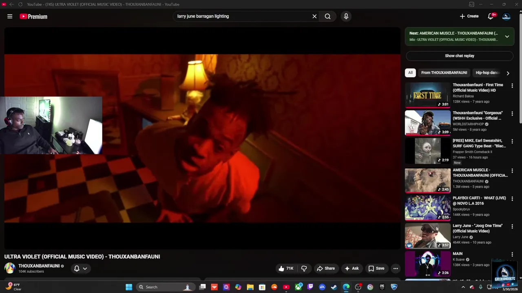This screenshot has height=293, width=522.
Task: Open Epic Games taskbar icon
Action: point(382,287)
